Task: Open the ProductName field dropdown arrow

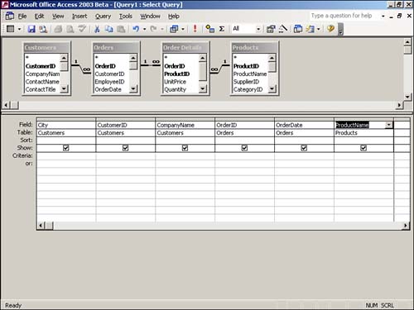Action: pyautogui.click(x=388, y=125)
